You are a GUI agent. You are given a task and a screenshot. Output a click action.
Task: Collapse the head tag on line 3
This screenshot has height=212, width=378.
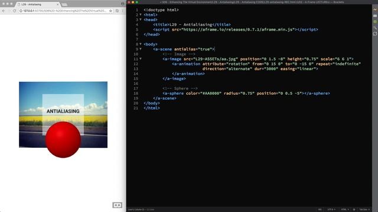(x=141, y=19)
